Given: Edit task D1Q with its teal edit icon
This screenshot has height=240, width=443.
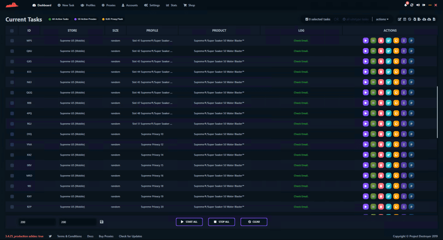Looking at the screenshot, I should pos(388,134).
